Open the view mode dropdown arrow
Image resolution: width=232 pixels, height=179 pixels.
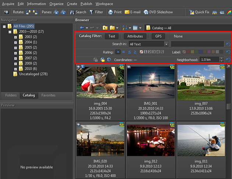(x=140, y=28)
